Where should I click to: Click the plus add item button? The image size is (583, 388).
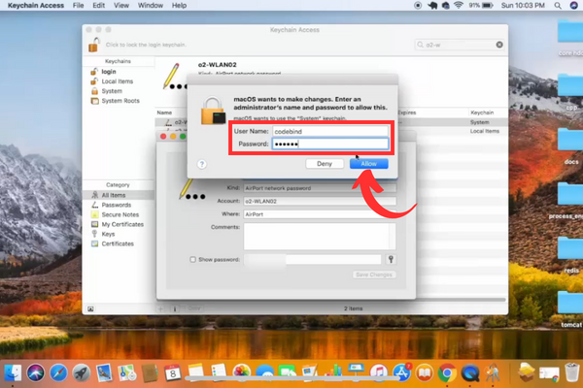[160, 308]
